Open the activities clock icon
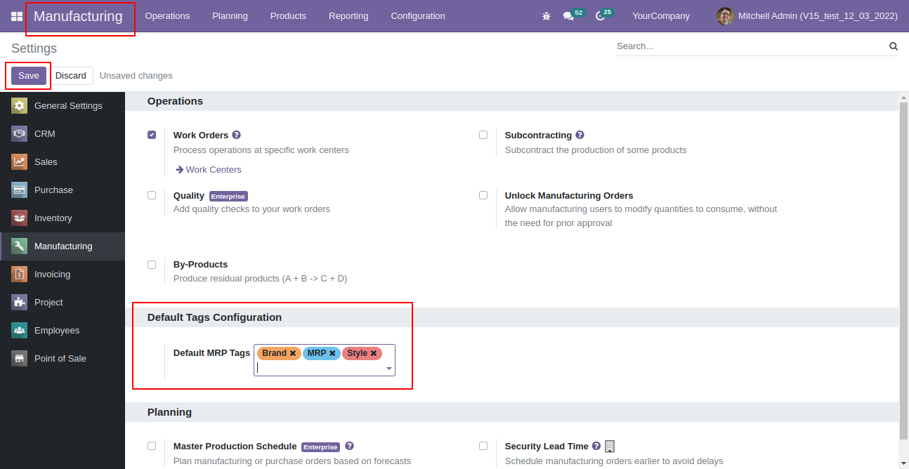Image resolution: width=909 pixels, height=469 pixels. [x=599, y=16]
